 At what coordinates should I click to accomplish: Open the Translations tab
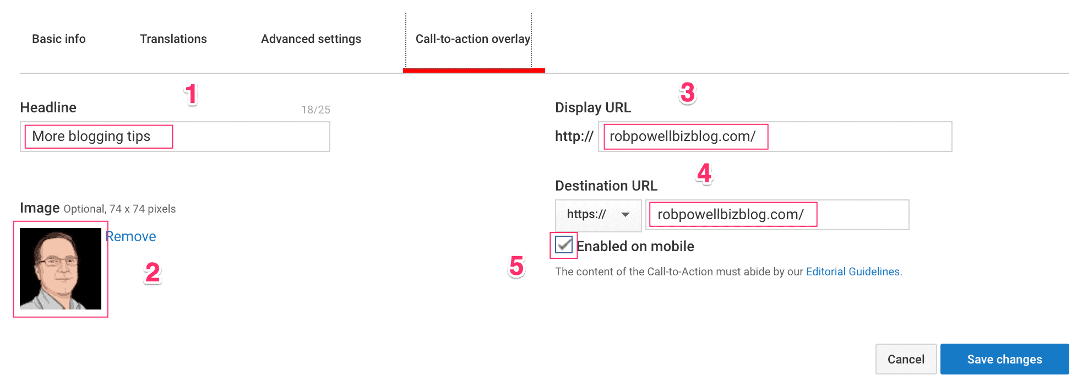(173, 39)
